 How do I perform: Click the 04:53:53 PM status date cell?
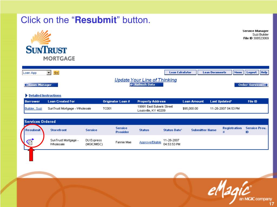[172, 144]
